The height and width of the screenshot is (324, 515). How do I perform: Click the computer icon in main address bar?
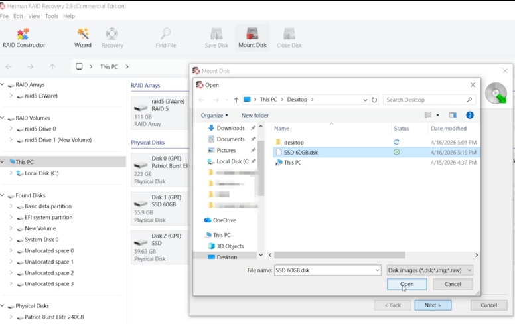coord(79,66)
